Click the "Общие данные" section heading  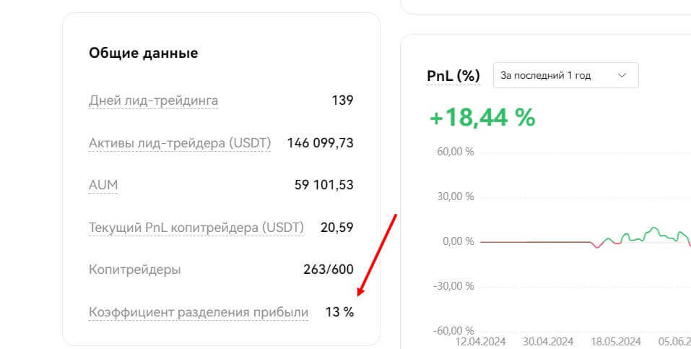(143, 53)
